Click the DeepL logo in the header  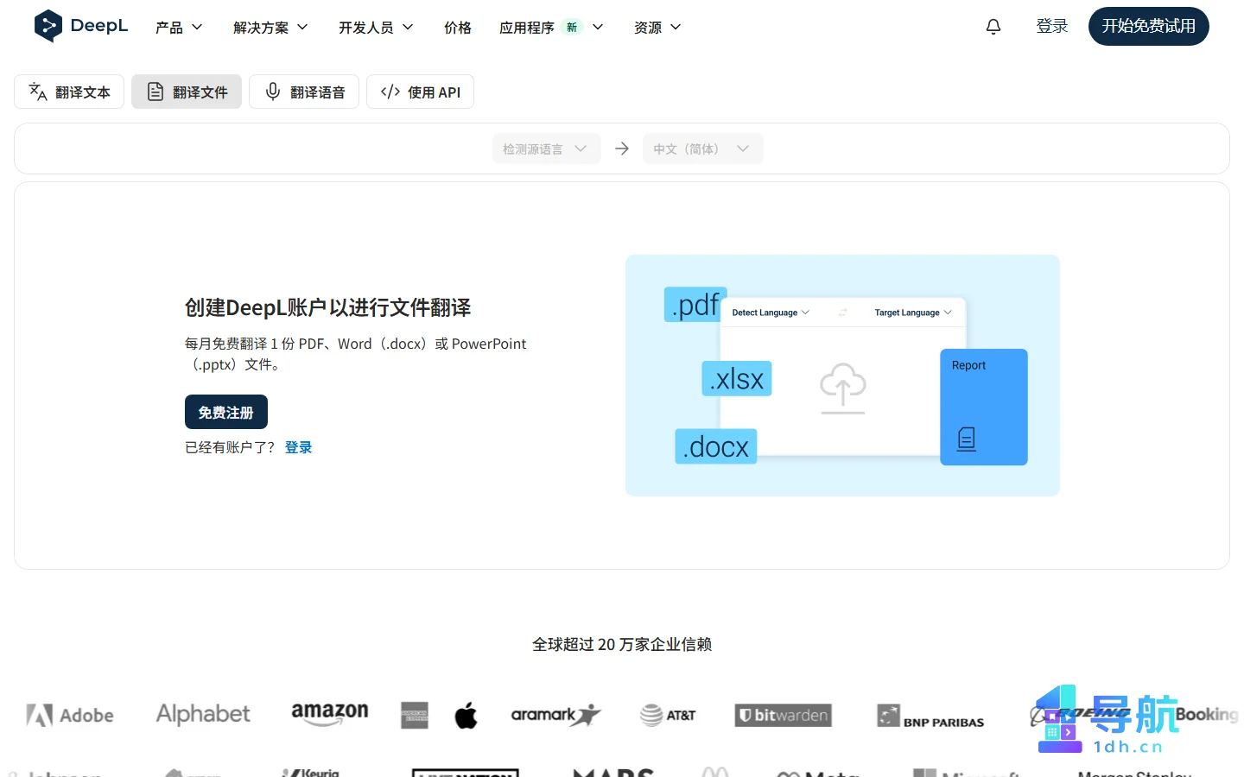pyautogui.click(x=80, y=26)
